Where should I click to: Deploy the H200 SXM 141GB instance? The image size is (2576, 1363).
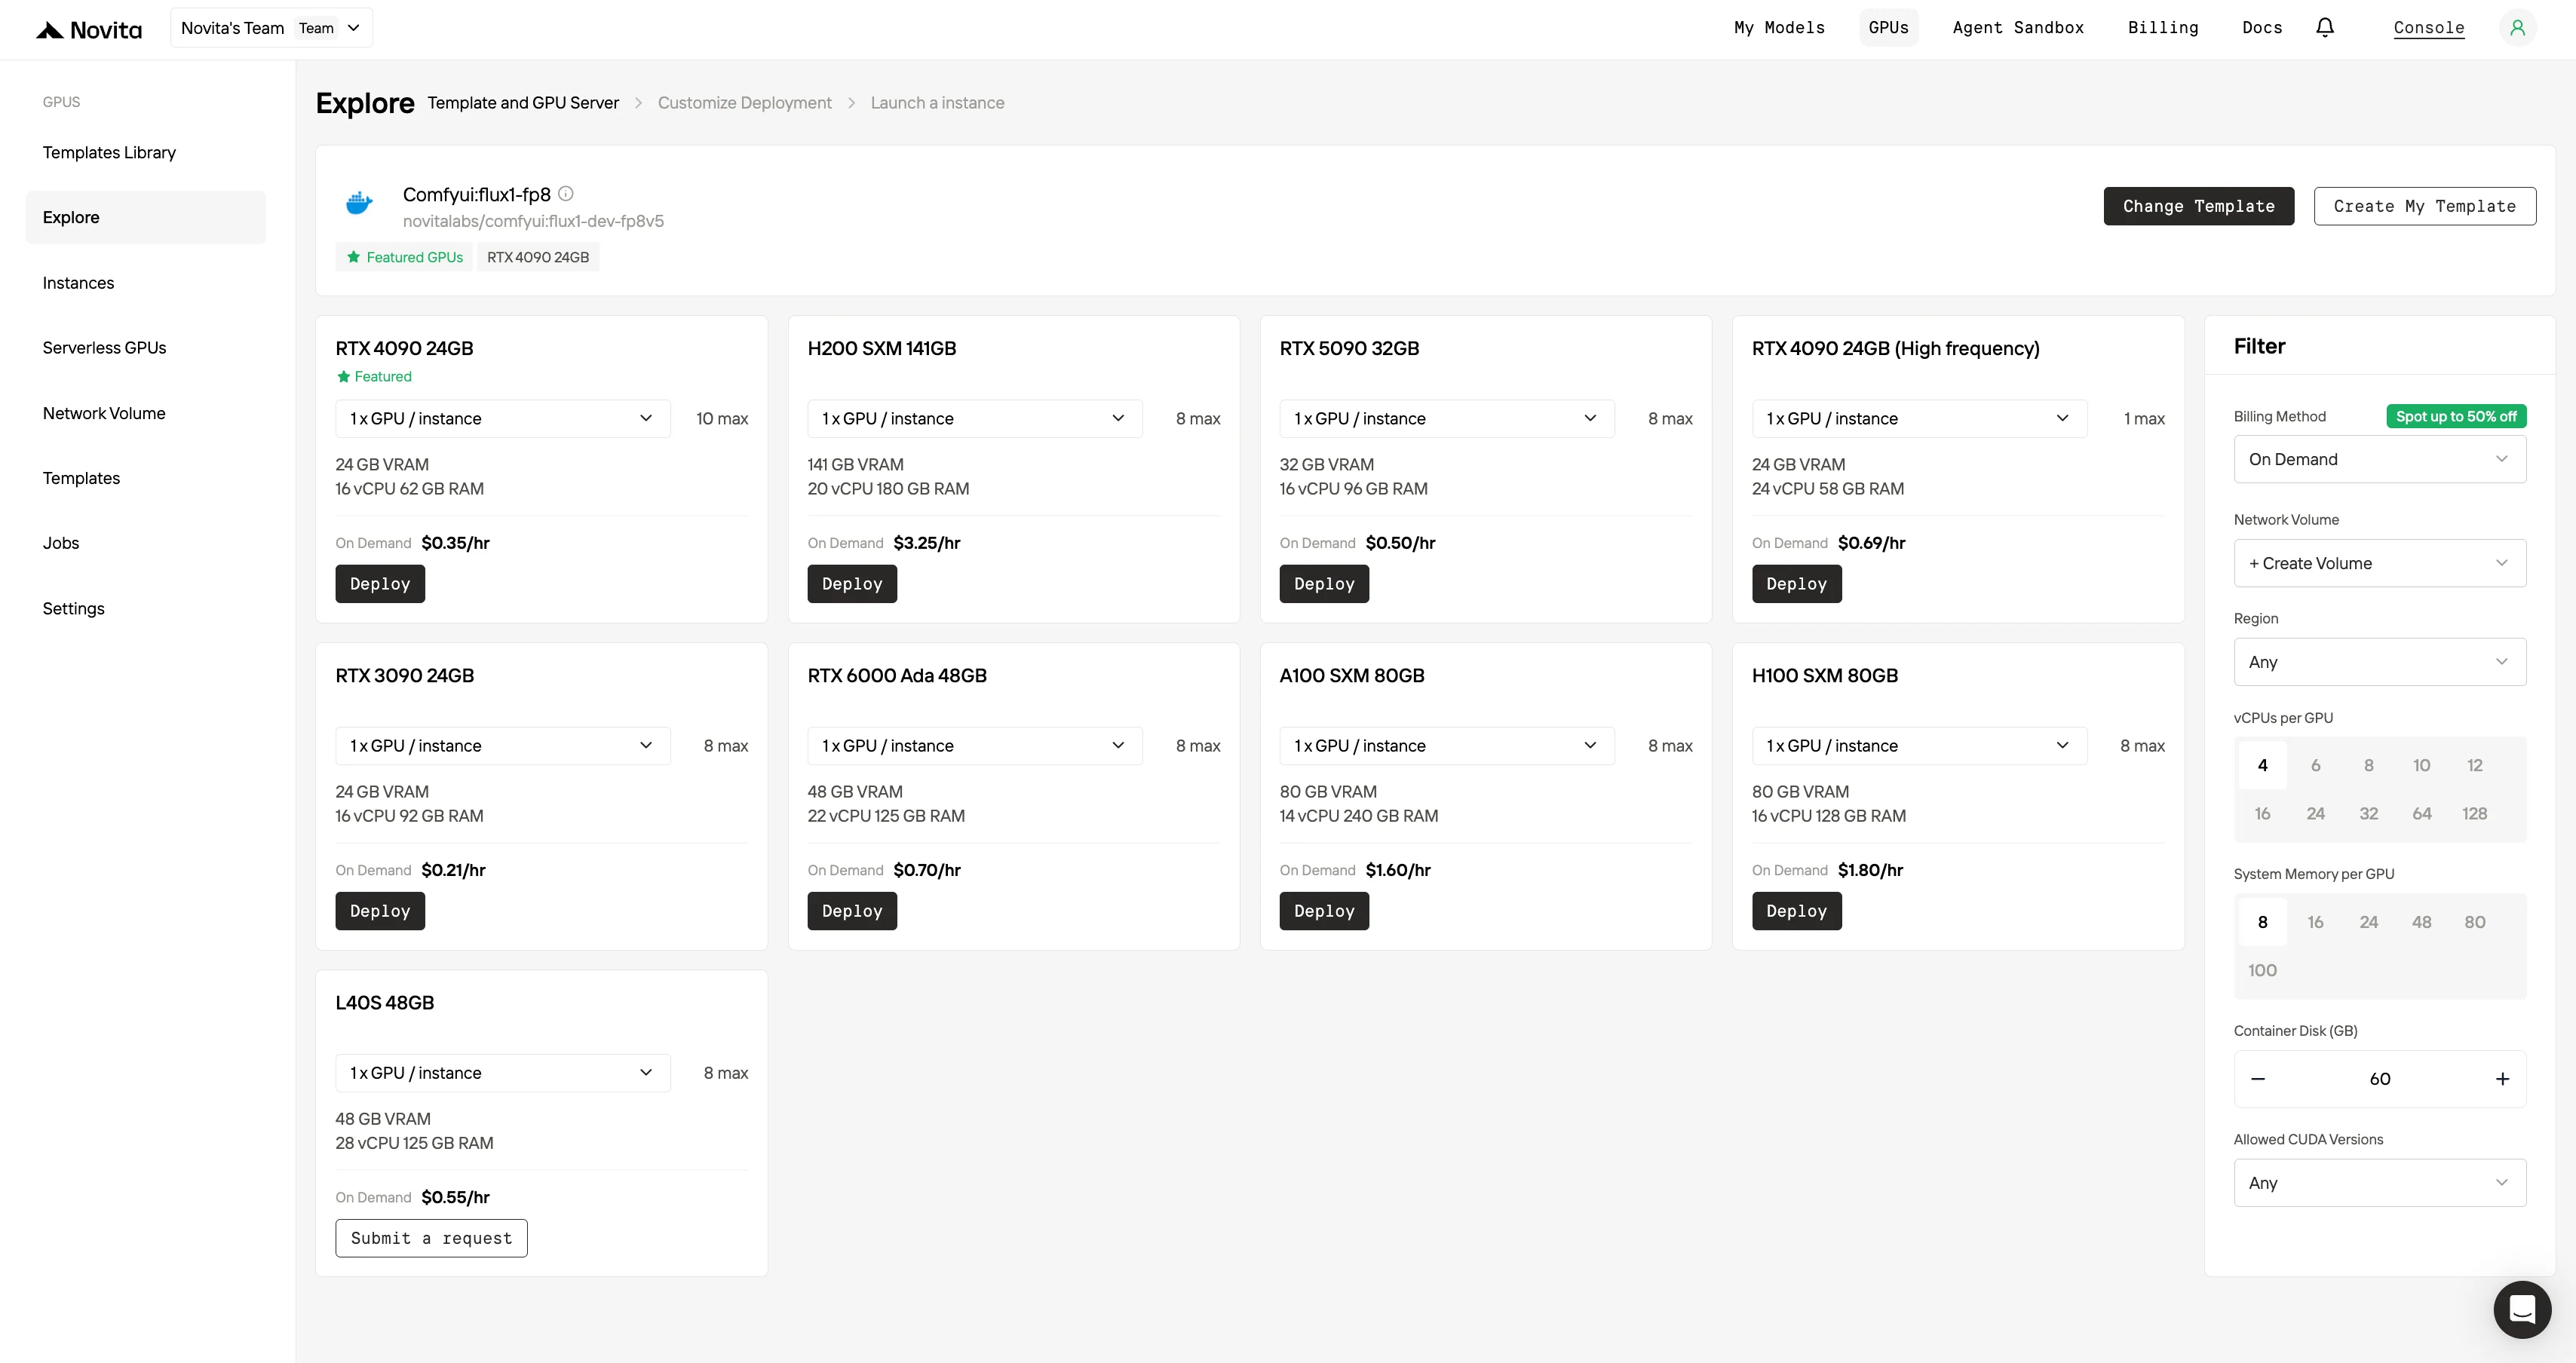[x=852, y=584]
